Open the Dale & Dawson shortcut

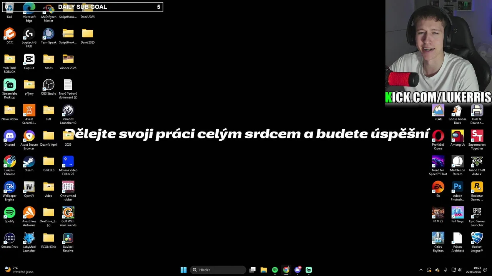(477, 115)
